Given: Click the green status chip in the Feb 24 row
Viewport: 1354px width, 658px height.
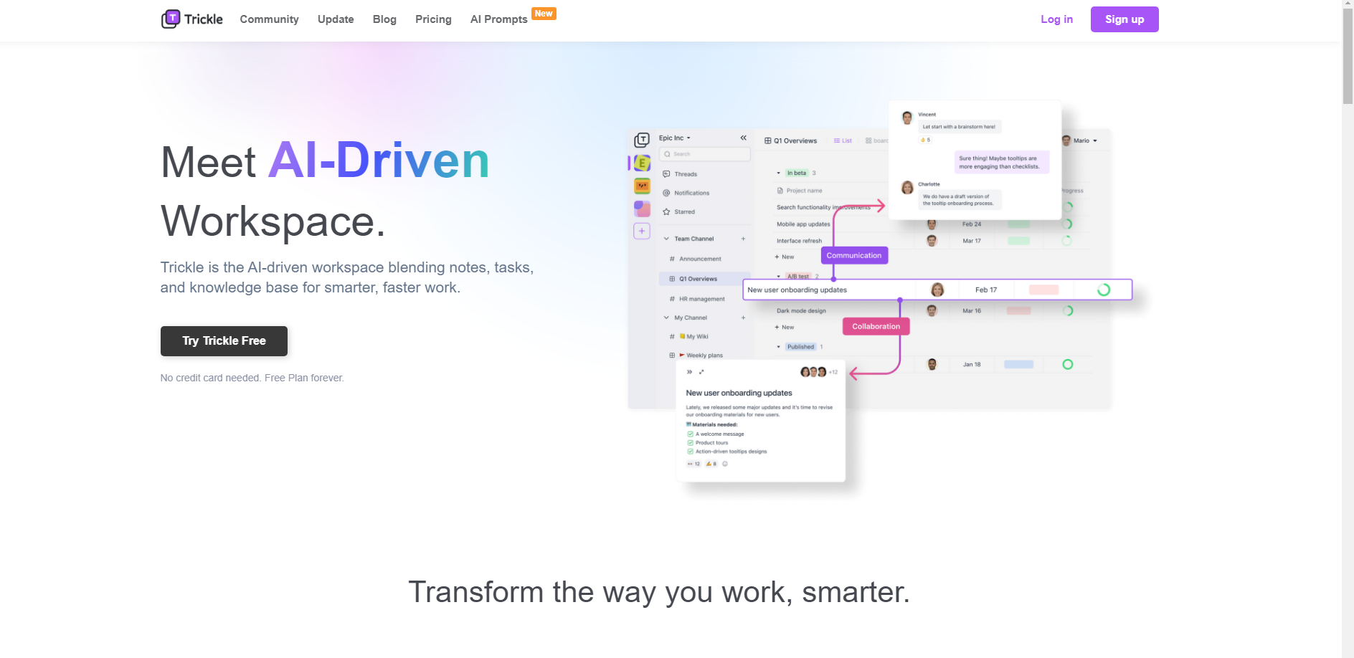Looking at the screenshot, I should click(1019, 224).
